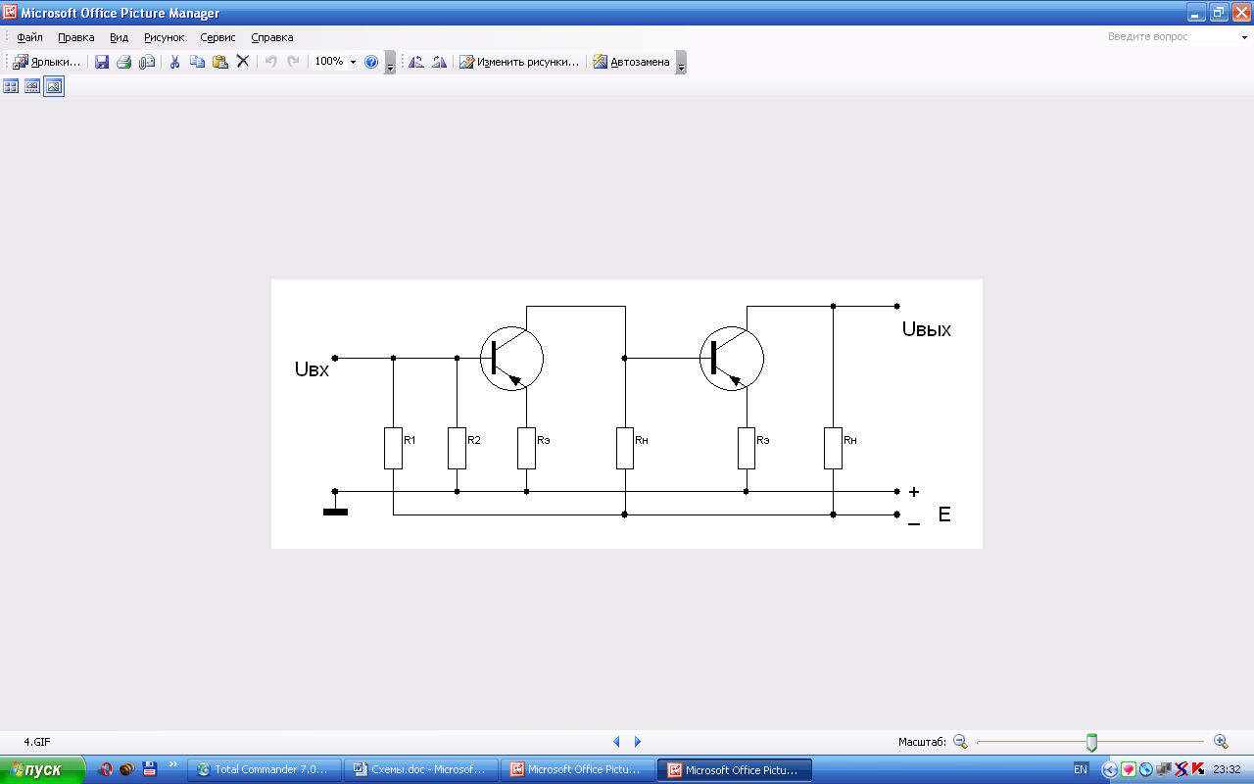Image resolution: width=1254 pixels, height=784 pixels.
Task: Switch to inactive Picture Manager taskbar button
Action: click(x=578, y=769)
